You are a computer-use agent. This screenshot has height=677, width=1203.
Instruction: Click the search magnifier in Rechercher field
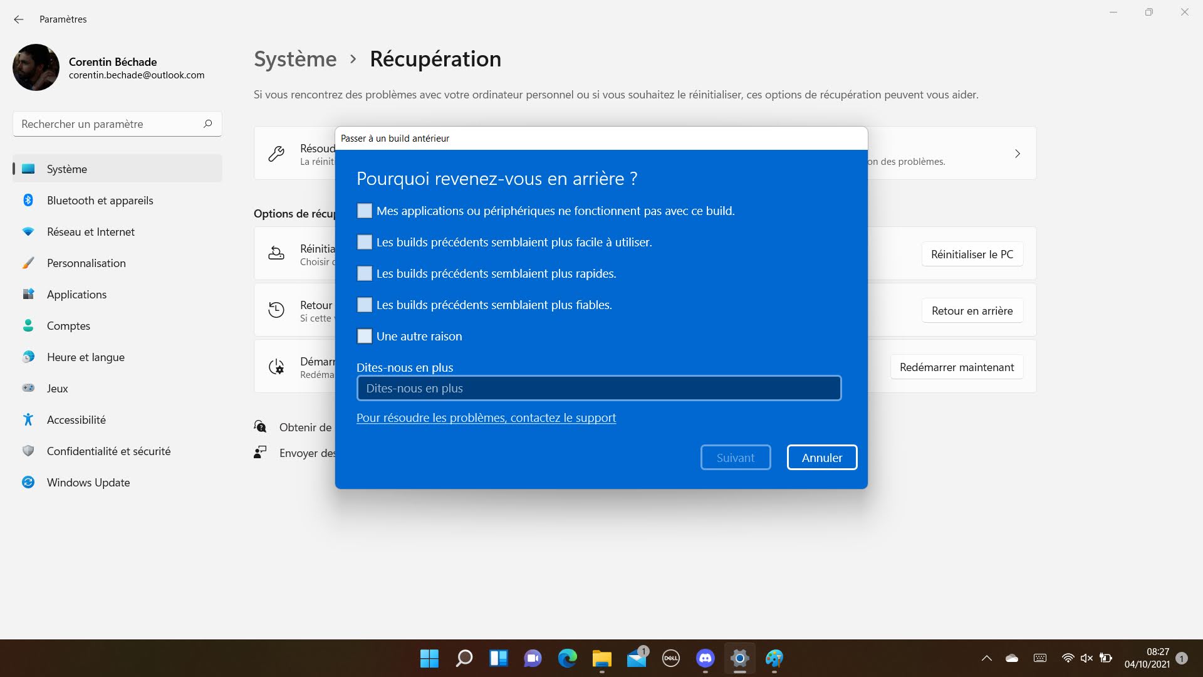click(208, 124)
